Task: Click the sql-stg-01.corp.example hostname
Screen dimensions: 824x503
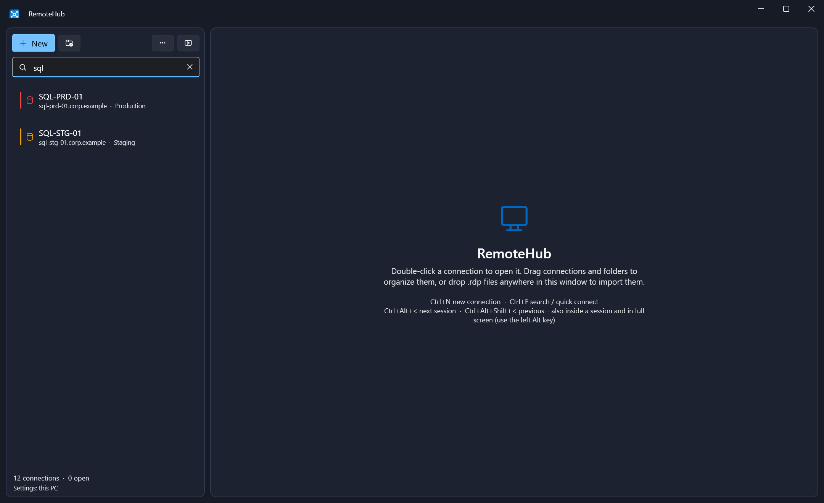Action: [x=72, y=143]
